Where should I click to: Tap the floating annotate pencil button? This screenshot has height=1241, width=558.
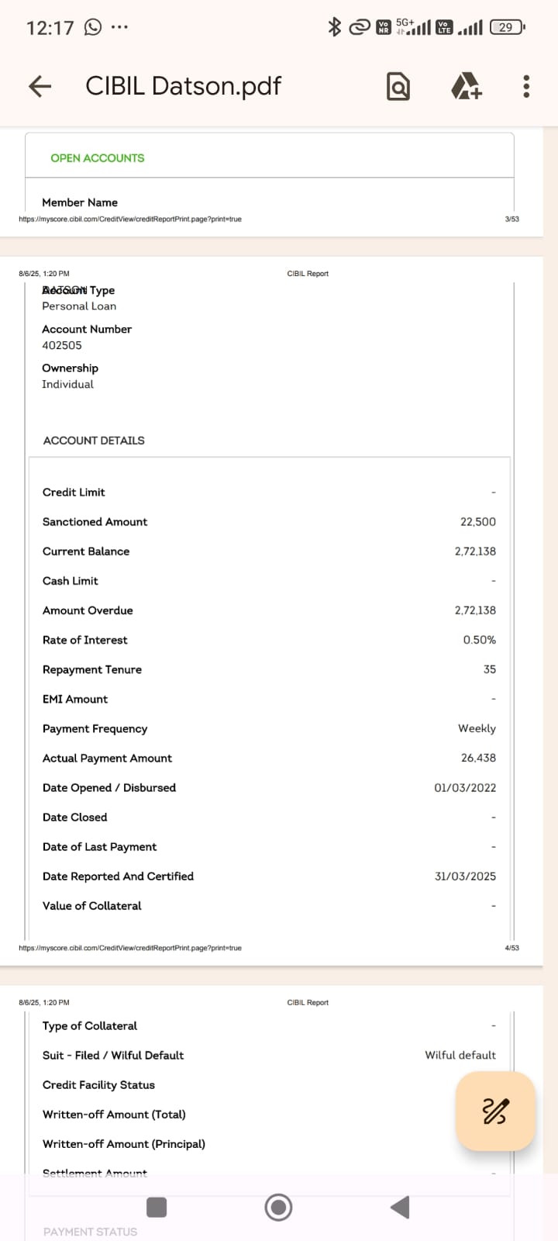tap(495, 1111)
